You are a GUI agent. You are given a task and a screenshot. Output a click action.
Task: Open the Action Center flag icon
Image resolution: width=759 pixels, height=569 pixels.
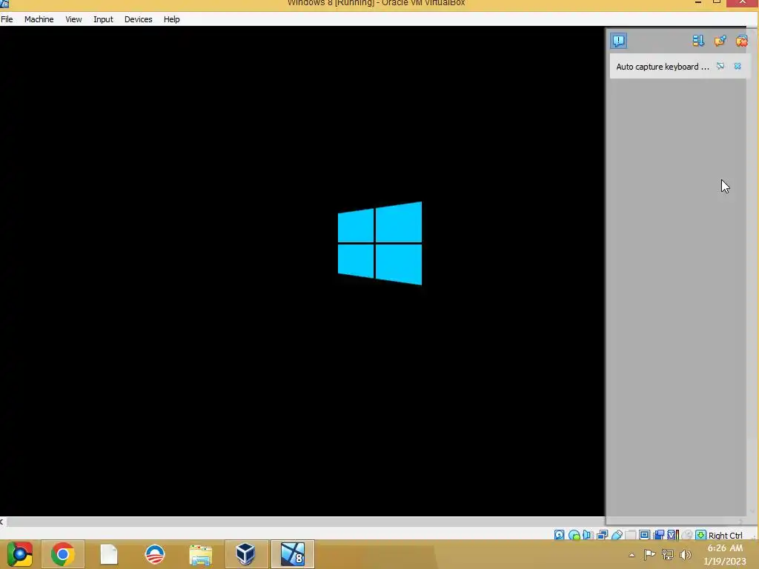pyautogui.click(x=649, y=554)
